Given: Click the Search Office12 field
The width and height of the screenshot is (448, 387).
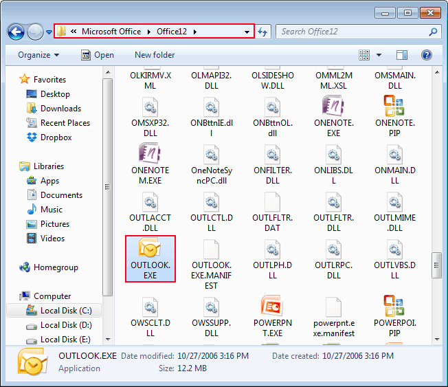Looking at the screenshot, I should [x=358, y=32].
